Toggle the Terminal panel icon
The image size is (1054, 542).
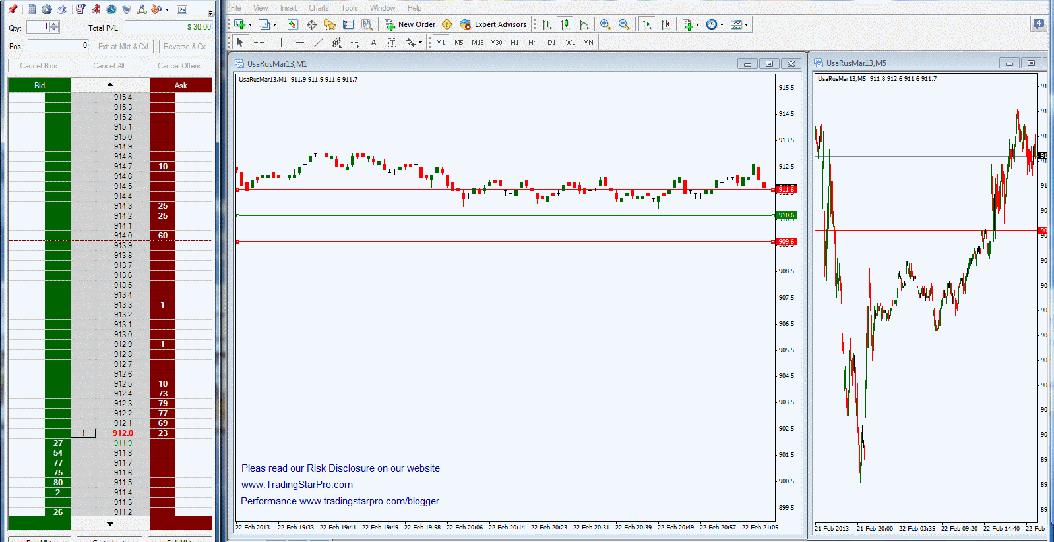[348, 24]
